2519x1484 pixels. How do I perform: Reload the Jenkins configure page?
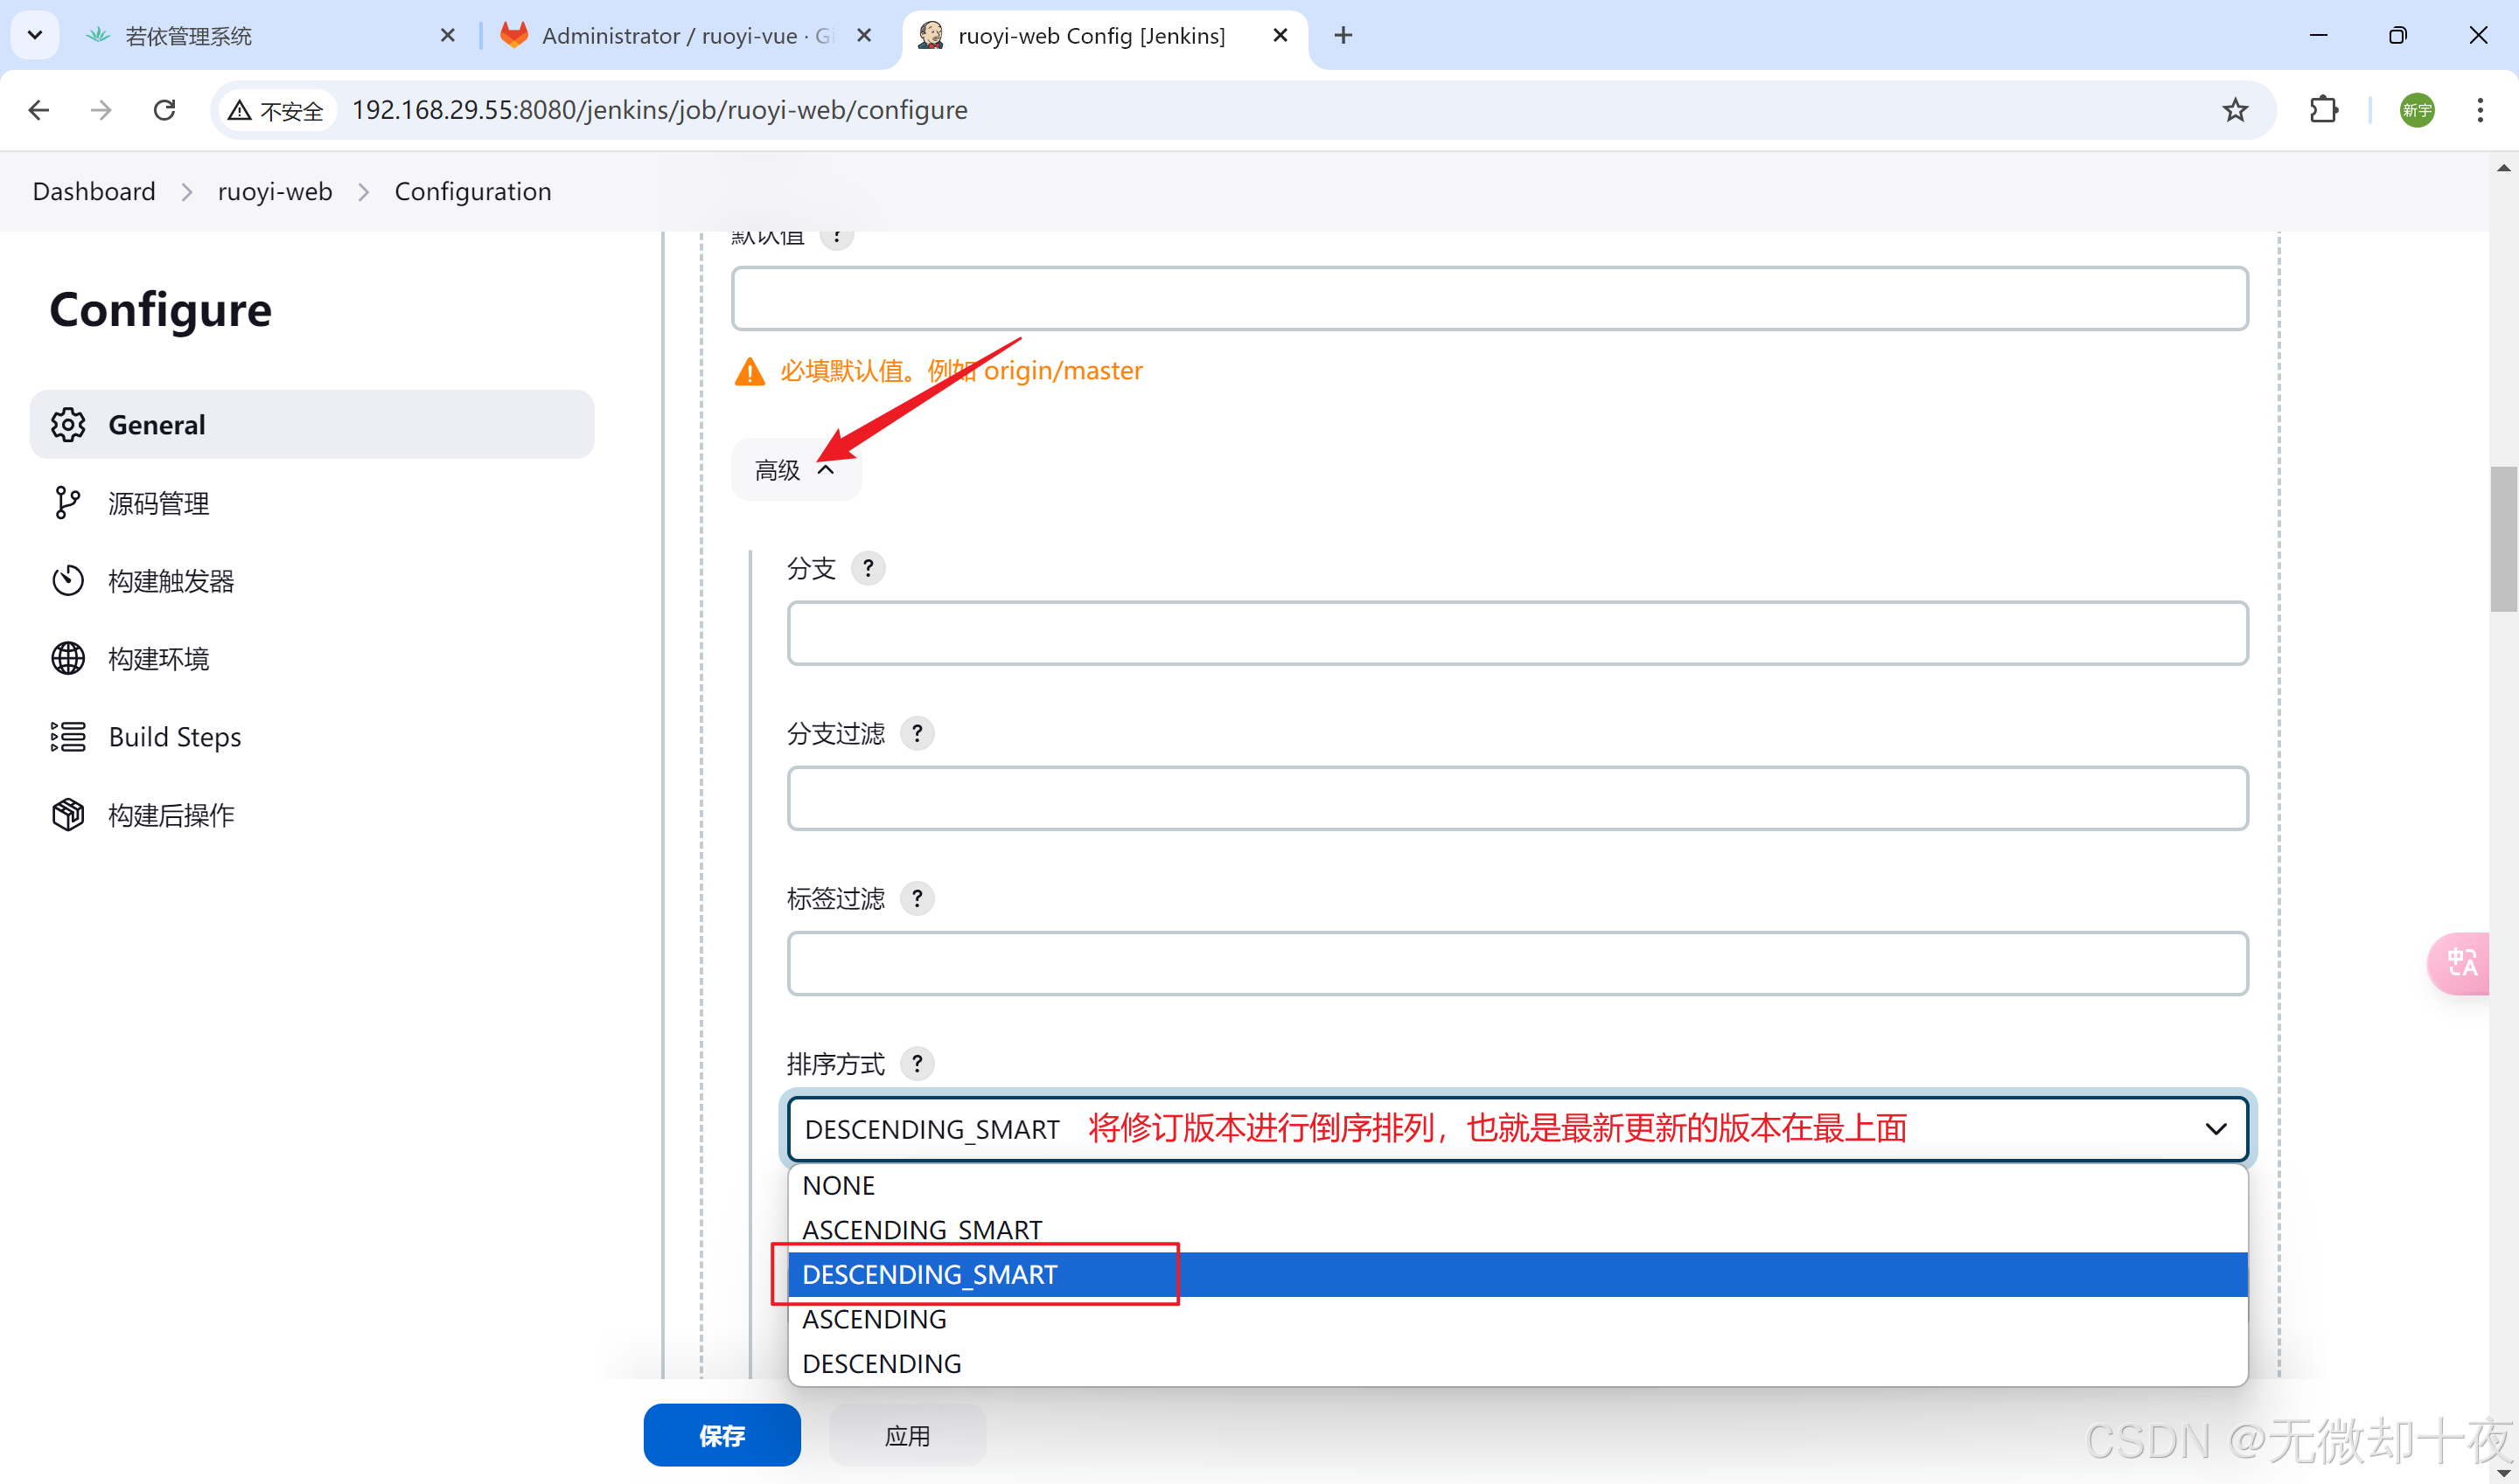[x=165, y=110]
